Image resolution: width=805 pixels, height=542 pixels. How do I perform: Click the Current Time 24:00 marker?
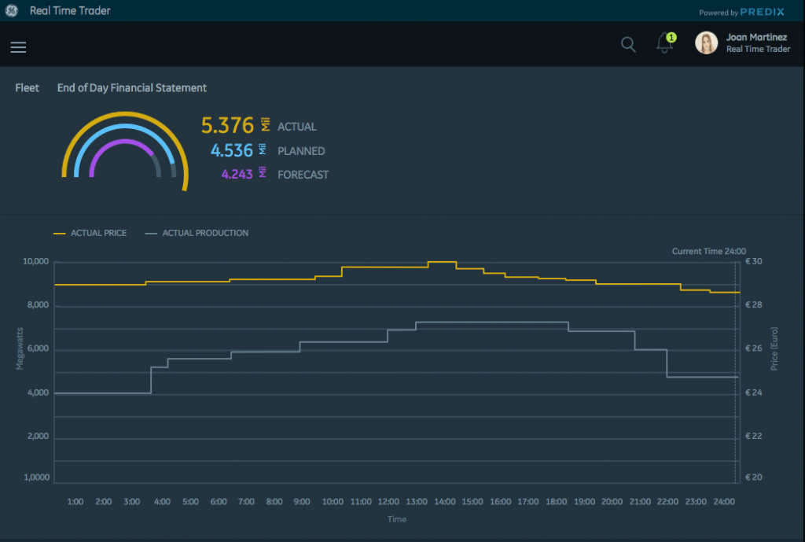click(x=708, y=251)
